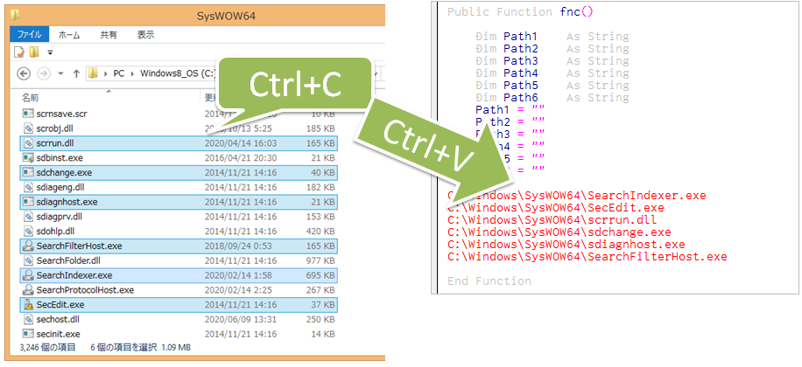Switch to the ホーム ribbon tab
Screen dimensions: 802x367
tap(69, 35)
